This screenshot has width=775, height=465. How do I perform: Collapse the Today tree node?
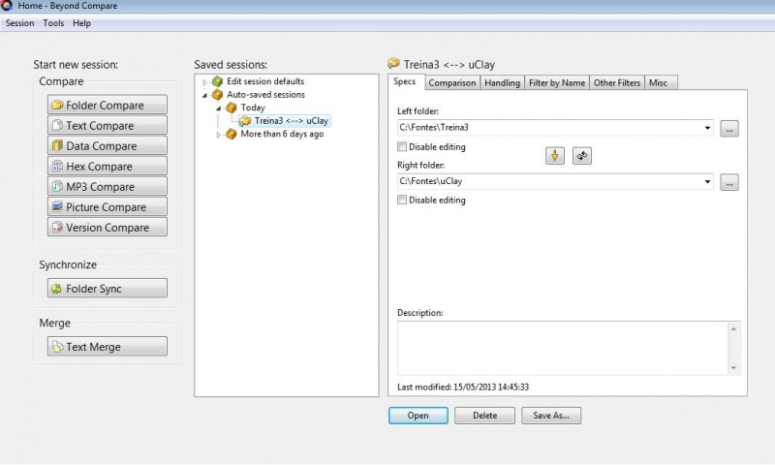tap(219, 108)
